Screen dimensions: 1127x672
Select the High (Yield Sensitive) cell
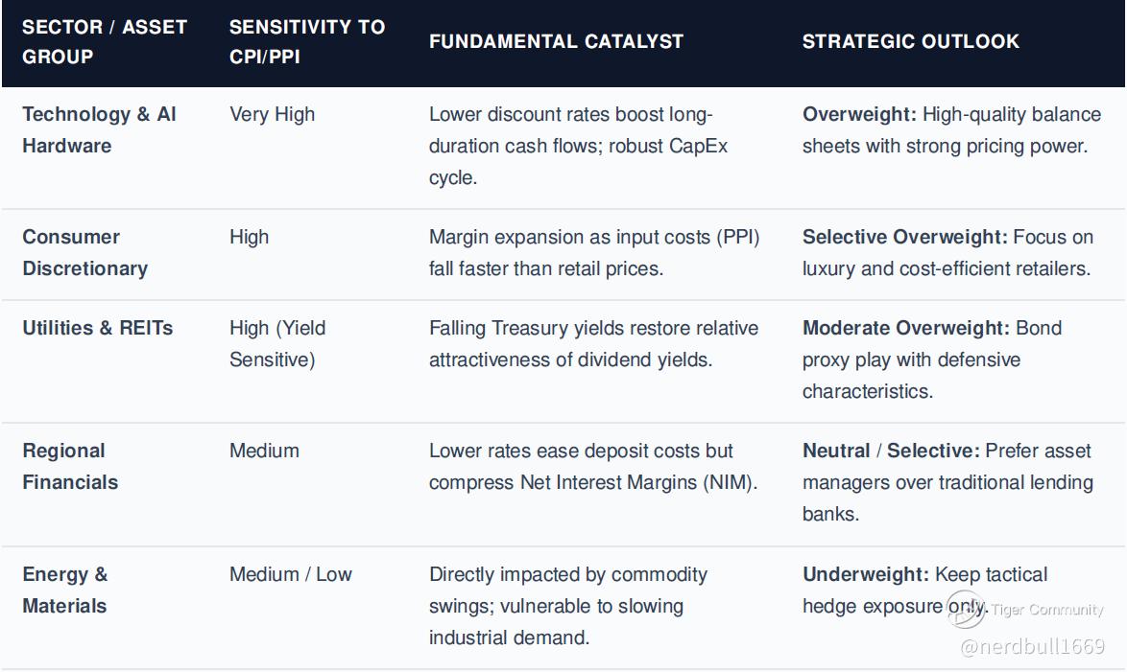(277, 344)
